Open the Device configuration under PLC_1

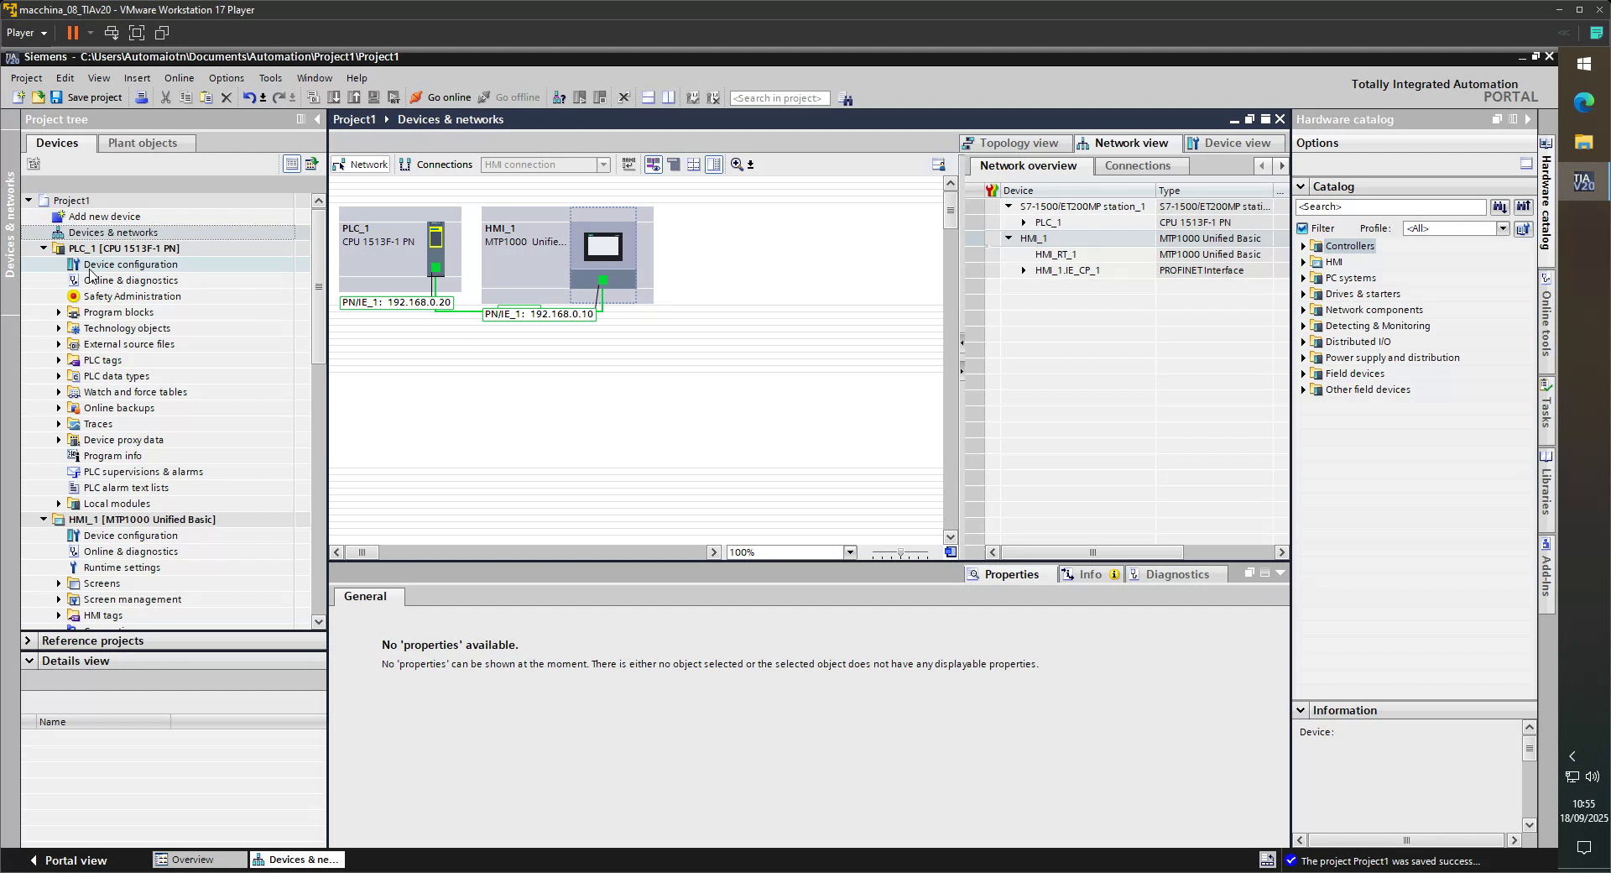[131, 264]
